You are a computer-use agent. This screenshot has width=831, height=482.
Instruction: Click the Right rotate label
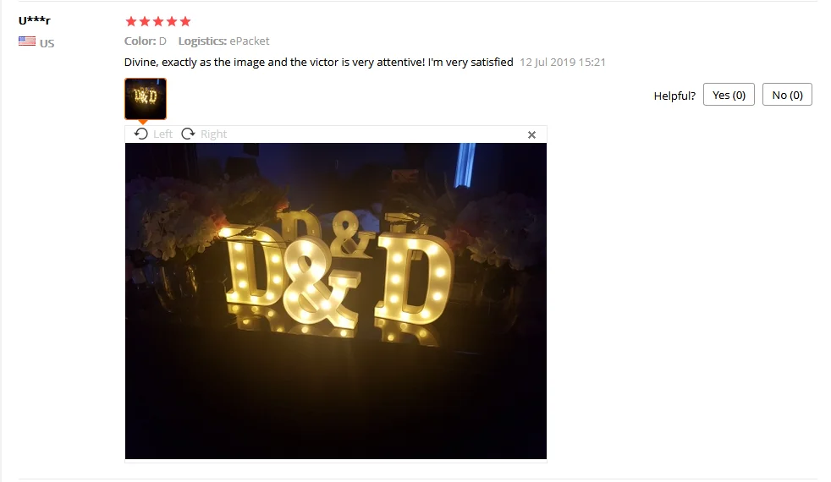click(x=213, y=134)
